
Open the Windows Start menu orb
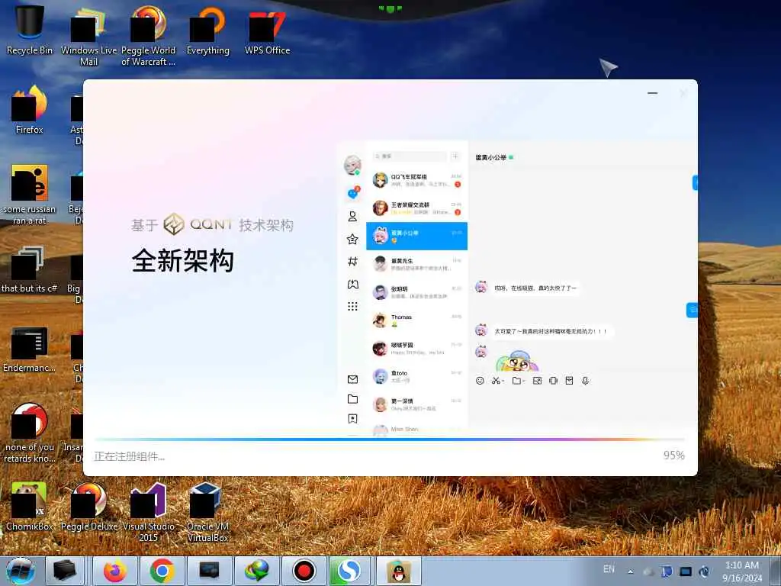(21, 571)
